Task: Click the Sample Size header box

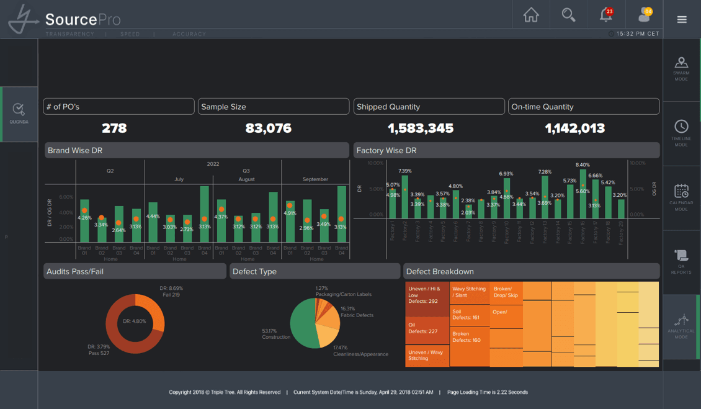Action: point(274,107)
